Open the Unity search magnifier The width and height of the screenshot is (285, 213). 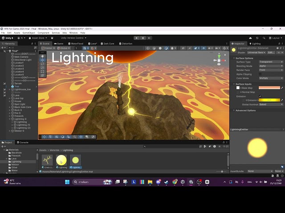click(264, 38)
